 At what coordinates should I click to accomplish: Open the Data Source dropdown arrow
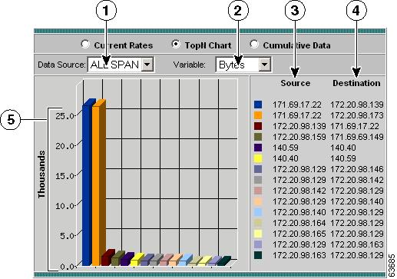tap(147, 64)
